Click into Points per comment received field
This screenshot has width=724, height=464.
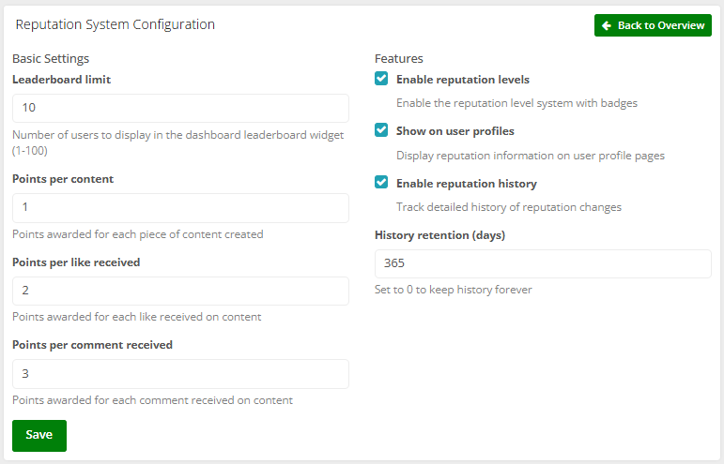180,373
